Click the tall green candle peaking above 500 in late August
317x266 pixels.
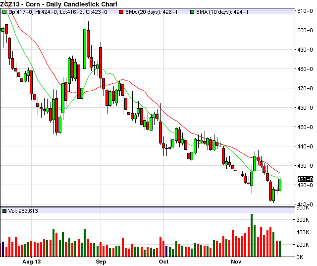pos(85,49)
